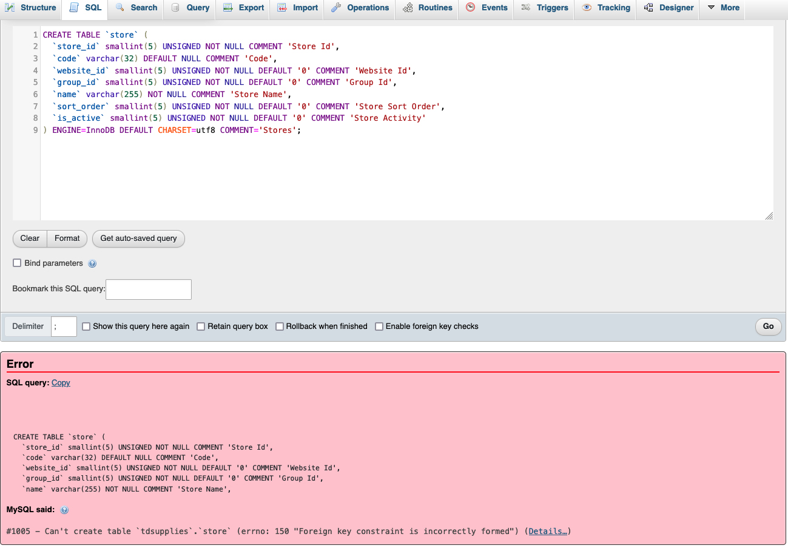788x548 pixels.
Task: Click the Designer icon
Action: [x=647, y=7]
